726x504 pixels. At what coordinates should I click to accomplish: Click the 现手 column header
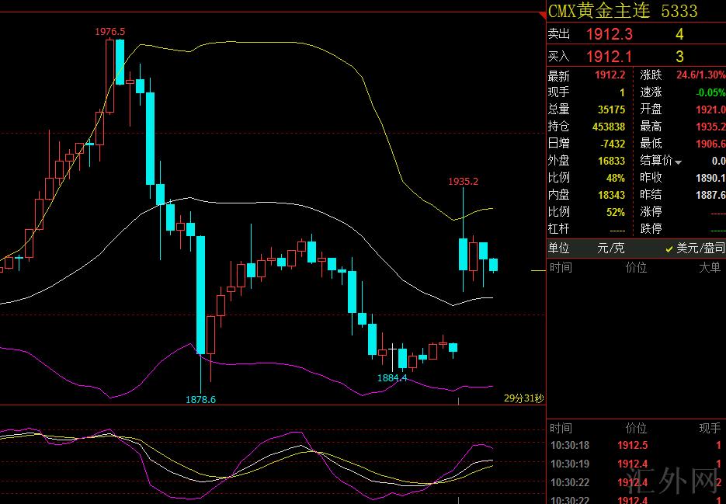709,428
